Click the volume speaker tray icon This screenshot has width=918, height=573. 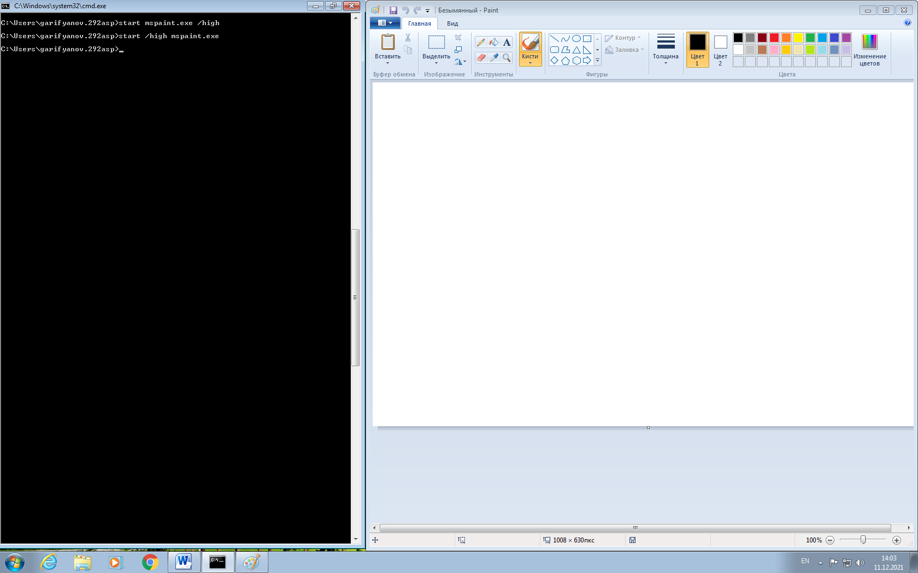tap(860, 563)
